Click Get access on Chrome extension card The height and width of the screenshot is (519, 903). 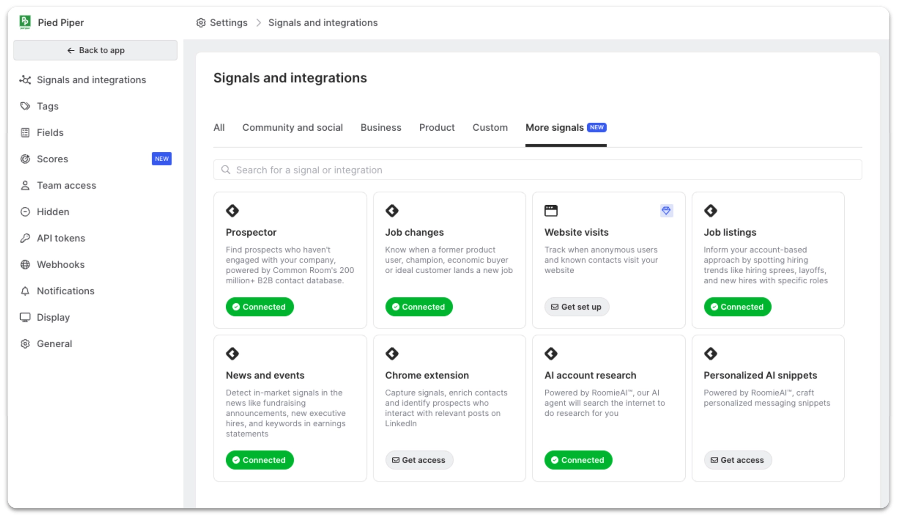pyautogui.click(x=419, y=460)
